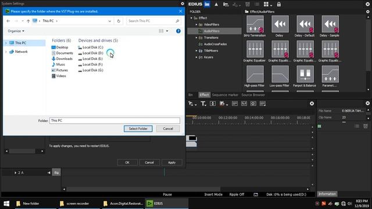Select the Low-pass Filter effect

(280, 74)
